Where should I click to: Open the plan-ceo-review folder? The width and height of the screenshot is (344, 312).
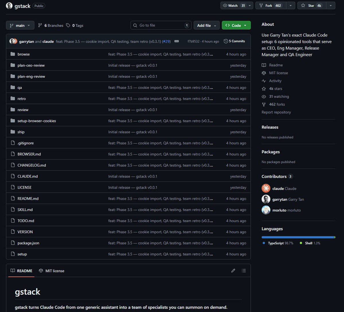pyautogui.click(x=31, y=65)
